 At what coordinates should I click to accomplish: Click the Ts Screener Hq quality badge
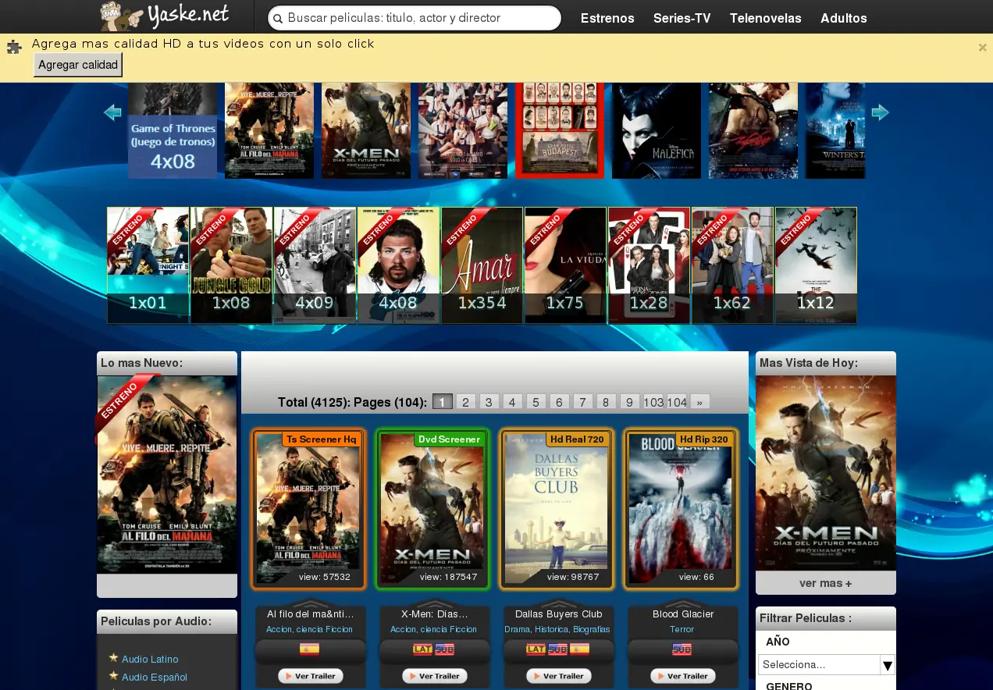(x=322, y=439)
